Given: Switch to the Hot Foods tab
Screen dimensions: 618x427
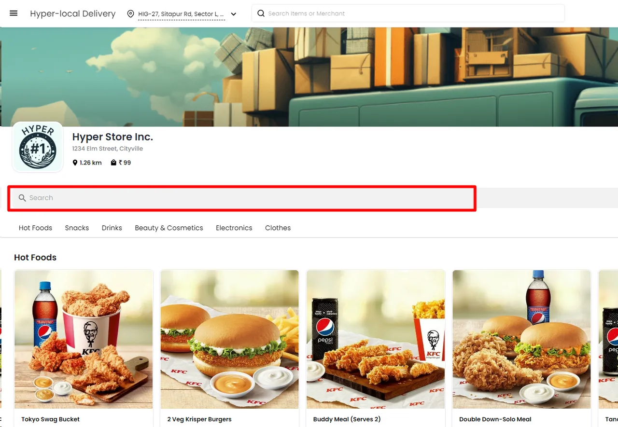Looking at the screenshot, I should coord(35,228).
